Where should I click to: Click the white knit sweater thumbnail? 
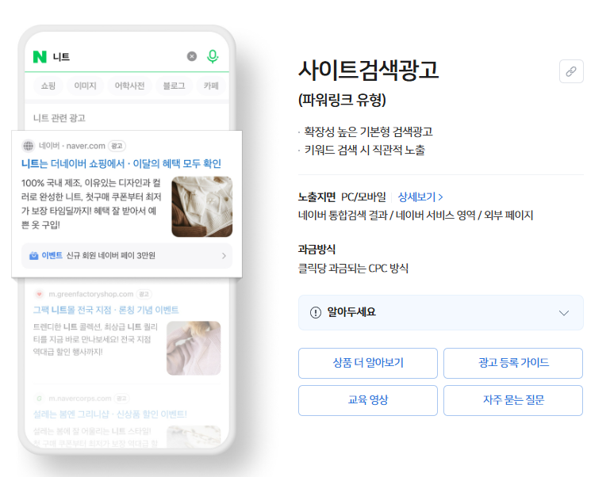click(202, 207)
